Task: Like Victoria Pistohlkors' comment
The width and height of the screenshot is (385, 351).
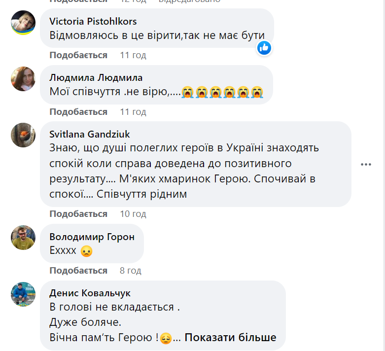Action: [78, 55]
